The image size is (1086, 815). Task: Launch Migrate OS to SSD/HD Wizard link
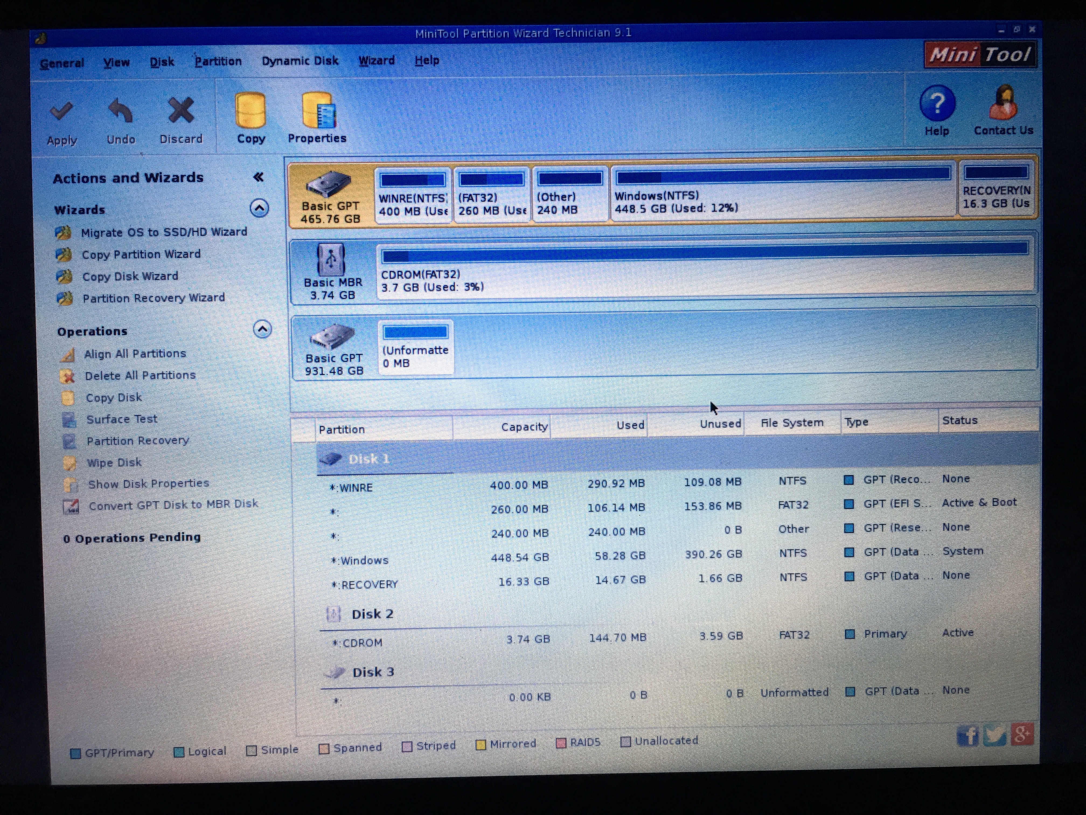(x=164, y=232)
